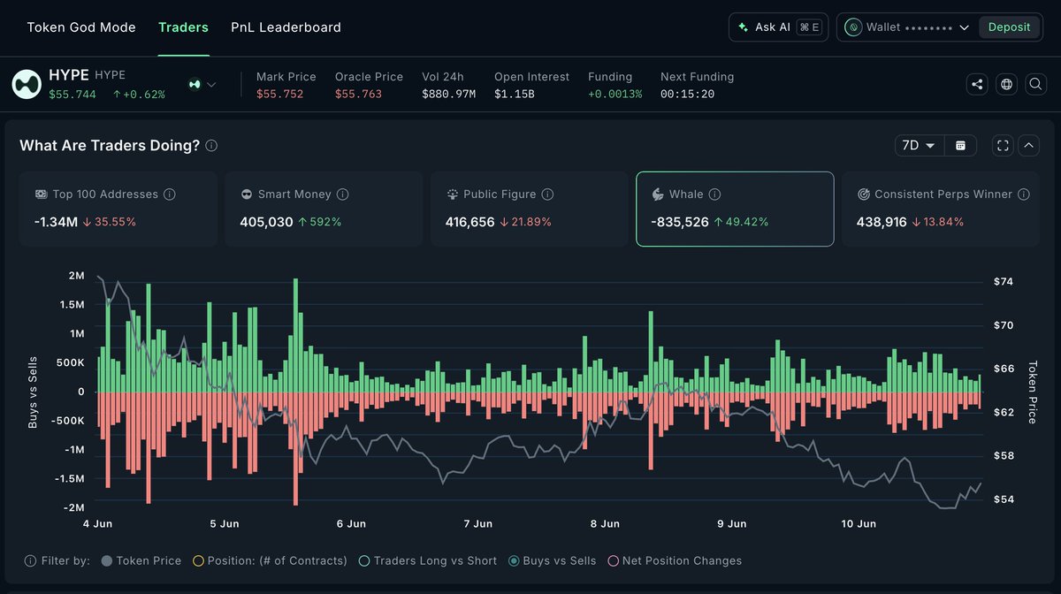Open the PnL Leaderboard tab

286,27
